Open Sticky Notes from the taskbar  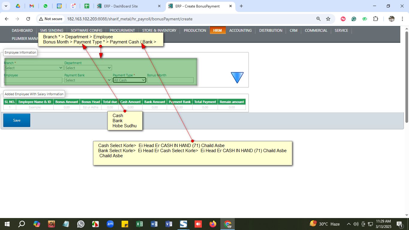[125, 224]
